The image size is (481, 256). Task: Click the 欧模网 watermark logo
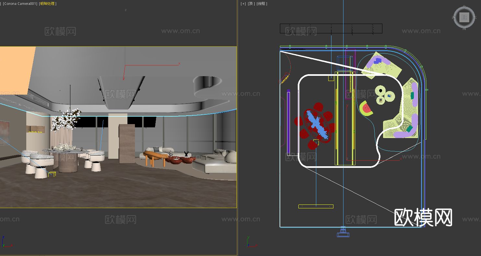pyautogui.click(x=423, y=217)
